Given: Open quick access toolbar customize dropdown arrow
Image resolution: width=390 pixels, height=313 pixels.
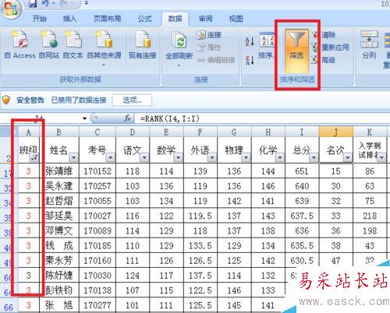Looking at the screenshot, I should [x=87, y=3].
